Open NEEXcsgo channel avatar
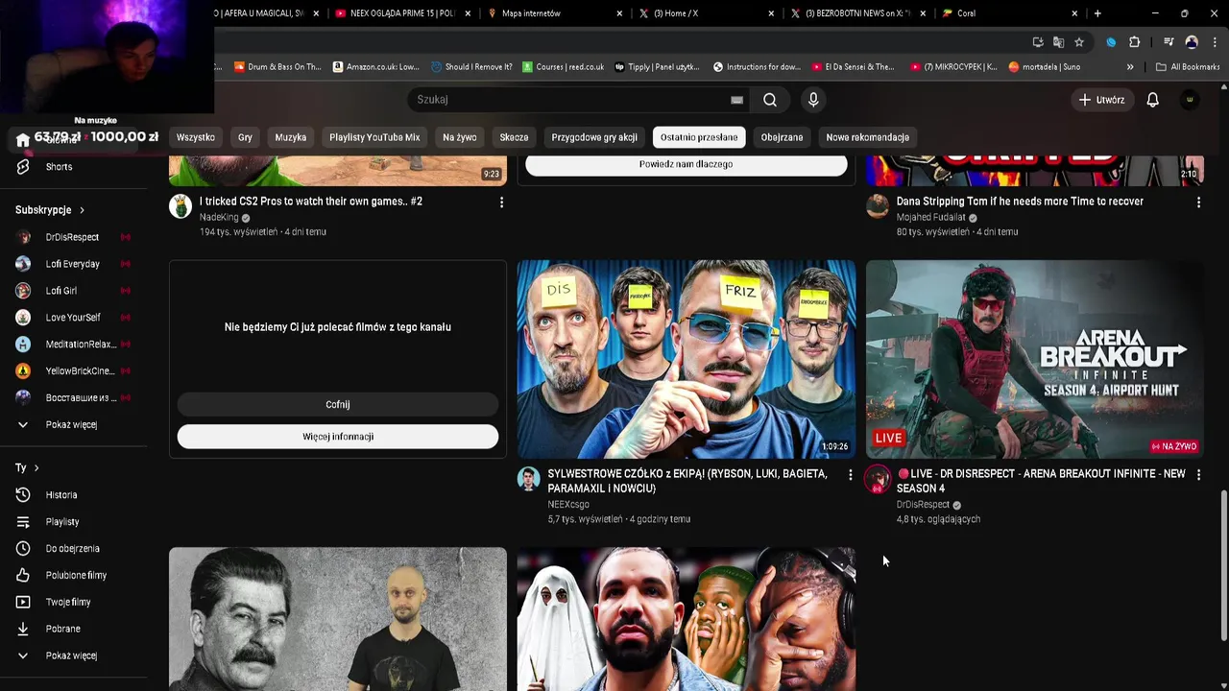Image resolution: width=1229 pixels, height=691 pixels. [x=529, y=479]
